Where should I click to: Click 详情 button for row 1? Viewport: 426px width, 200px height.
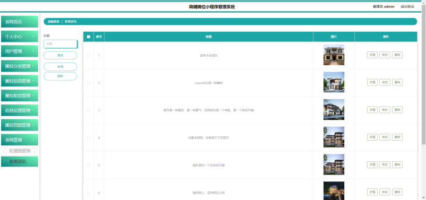pyautogui.click(x=372, y=55)
